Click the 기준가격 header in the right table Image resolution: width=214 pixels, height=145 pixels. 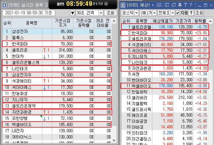point(183,21)
